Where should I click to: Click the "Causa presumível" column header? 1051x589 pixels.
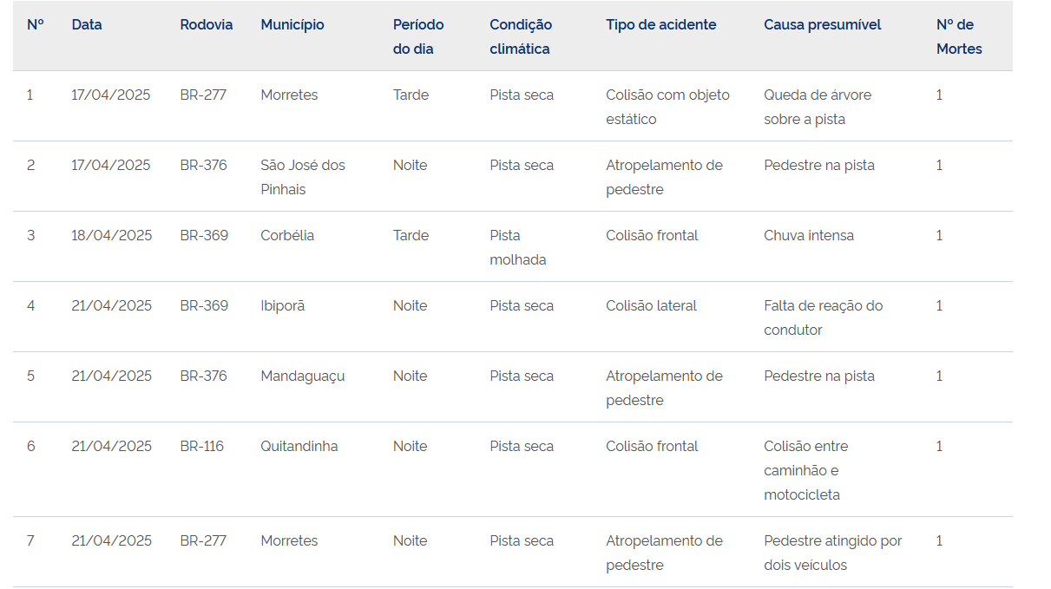(x=822, y=25)
